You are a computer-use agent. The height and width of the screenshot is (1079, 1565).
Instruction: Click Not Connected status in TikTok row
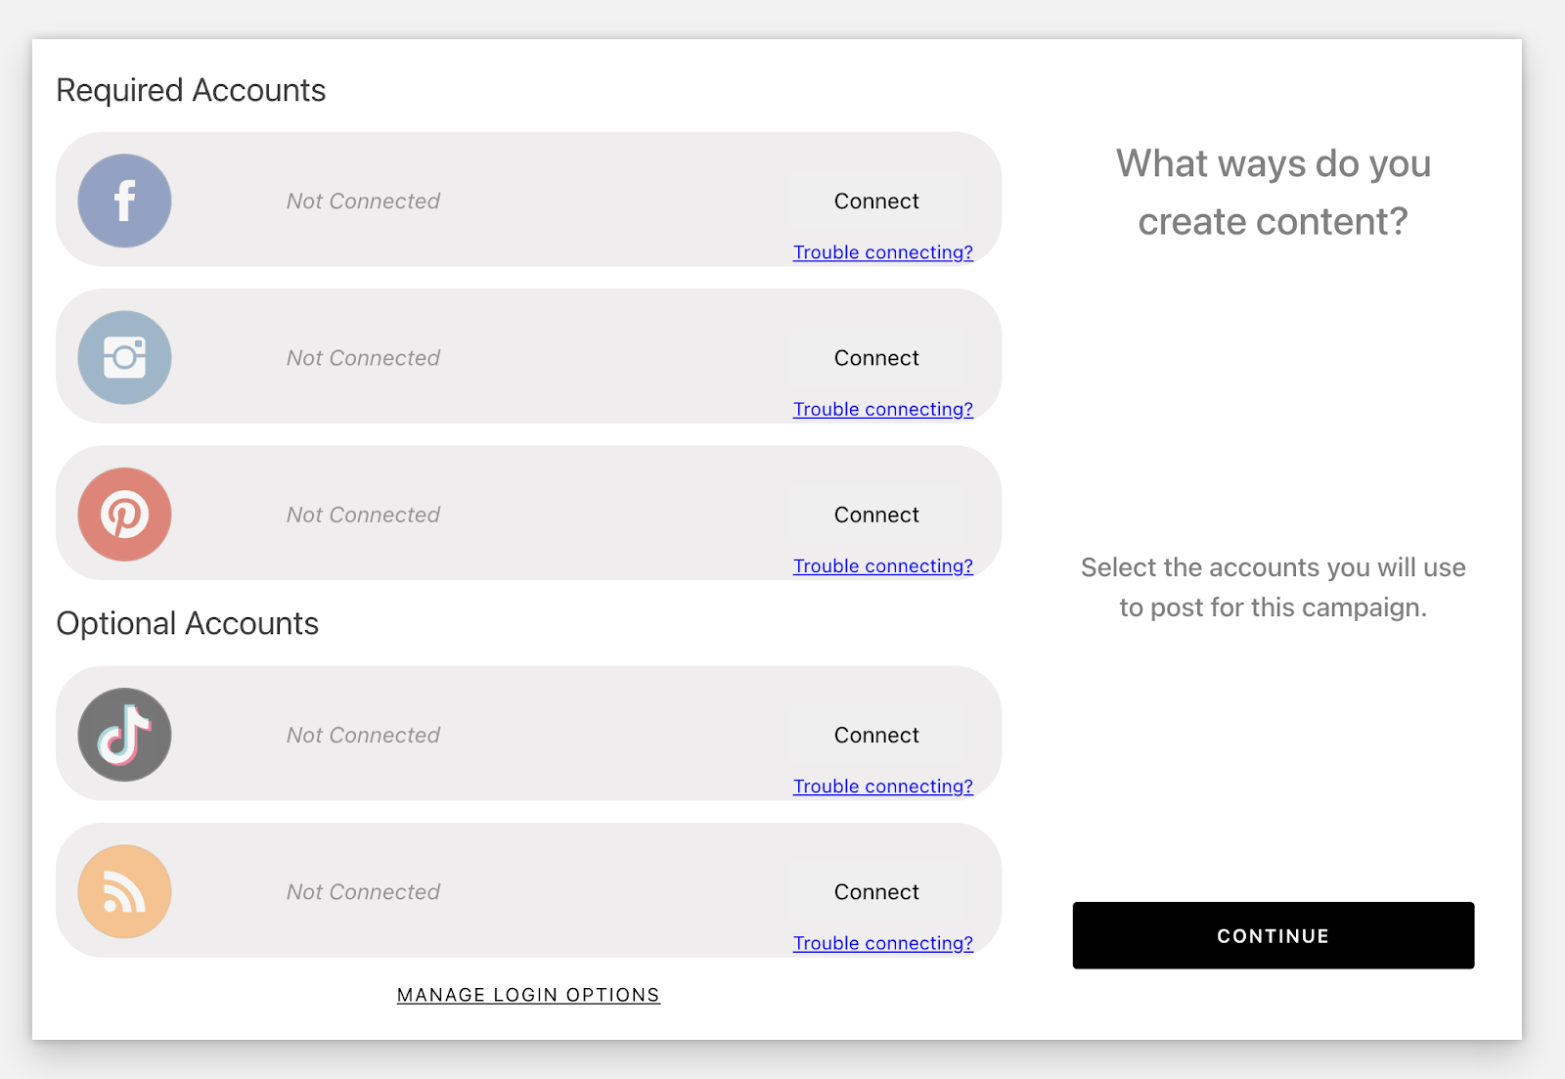coord(363,735)
